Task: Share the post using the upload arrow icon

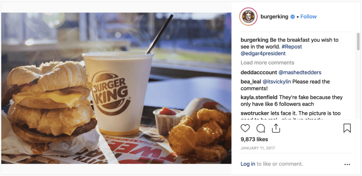Action: tap(276, 128)
